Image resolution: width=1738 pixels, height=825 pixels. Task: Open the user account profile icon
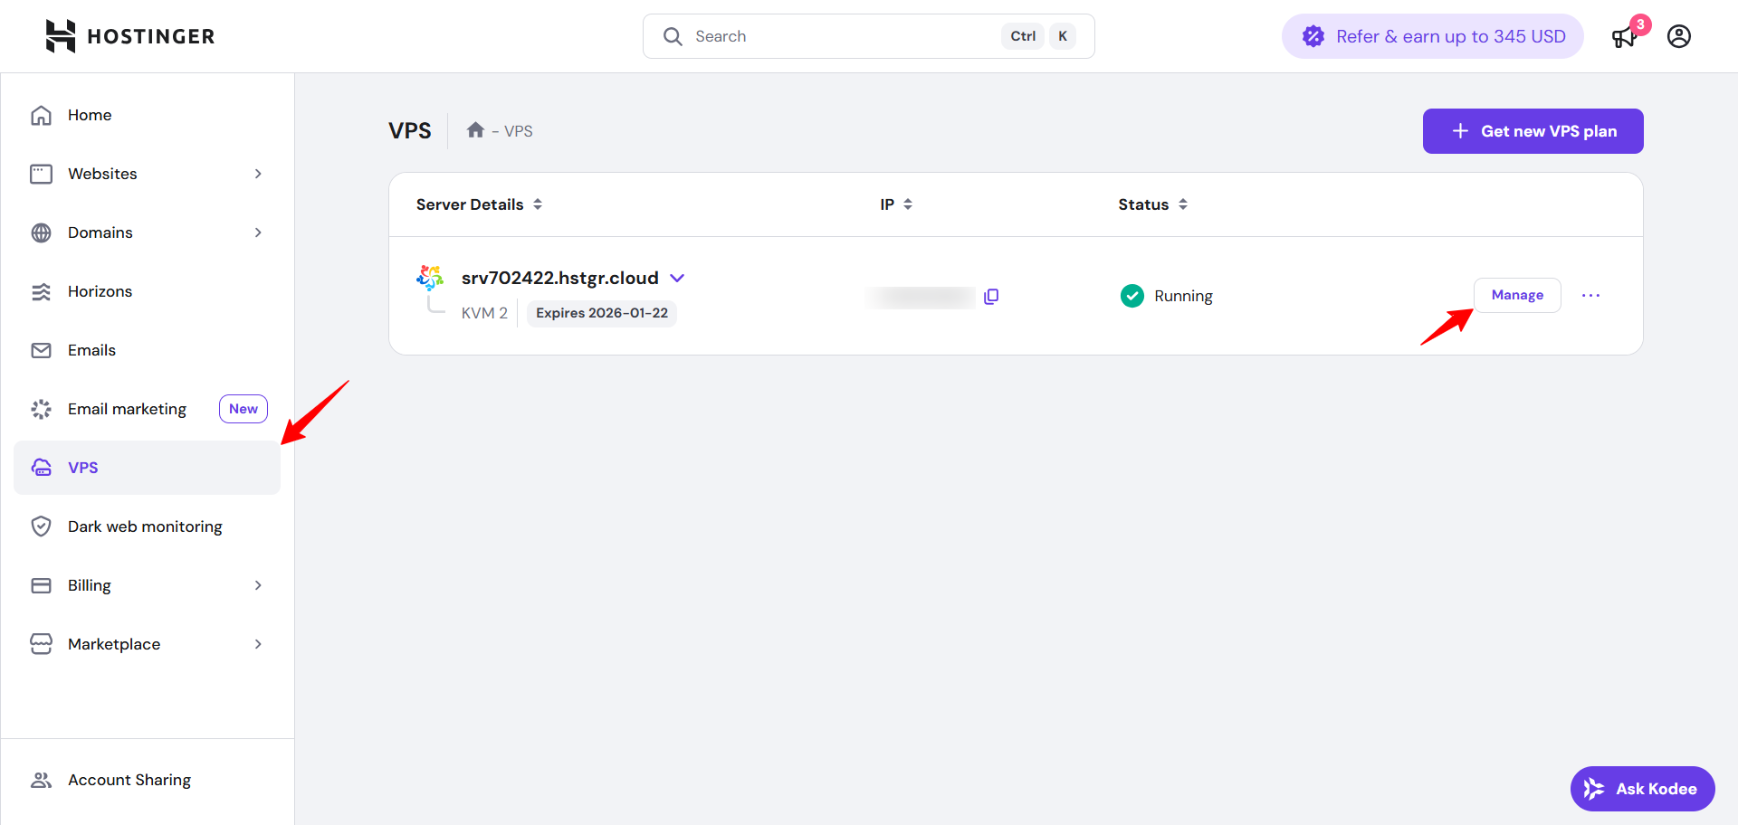point(1679,36)
